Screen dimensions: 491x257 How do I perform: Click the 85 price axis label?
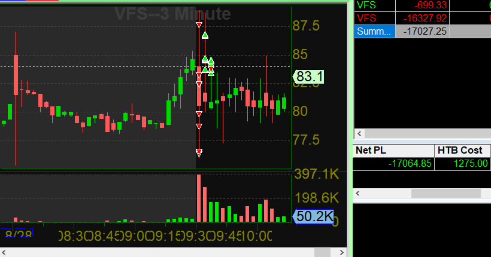[x=300, y=54]
